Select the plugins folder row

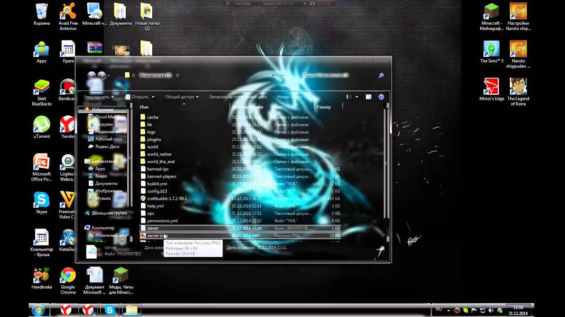(240, 140)
